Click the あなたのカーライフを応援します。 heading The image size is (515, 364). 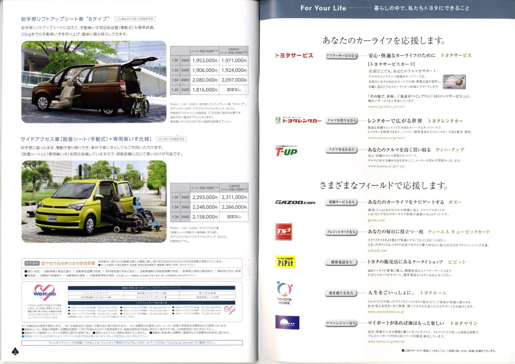(384, 40)
